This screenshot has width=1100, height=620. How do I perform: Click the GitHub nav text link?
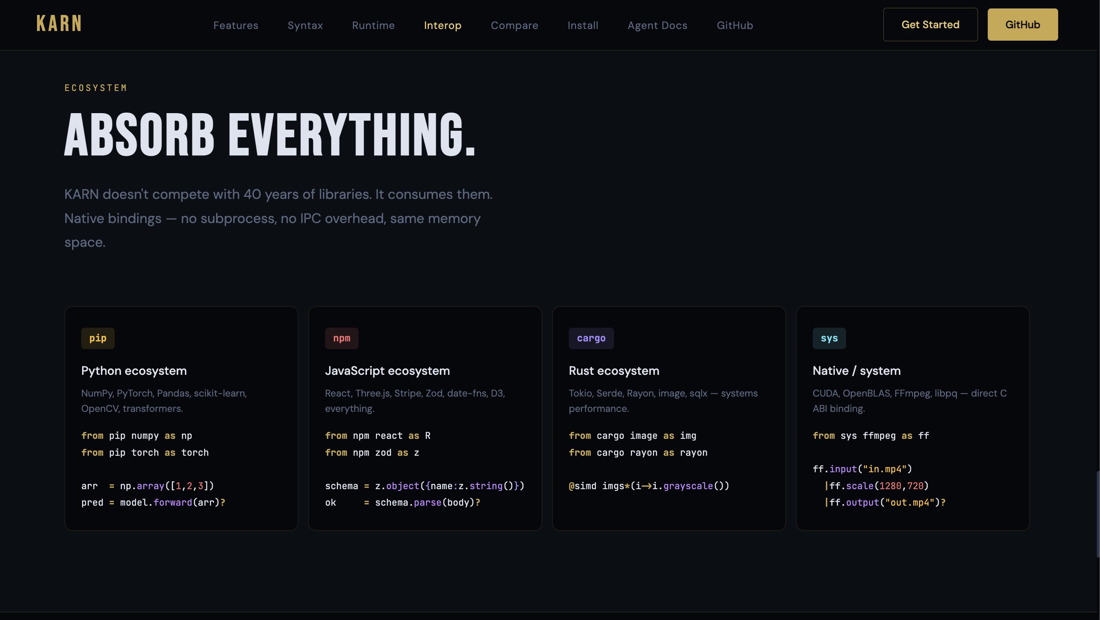tap(734, 25)
